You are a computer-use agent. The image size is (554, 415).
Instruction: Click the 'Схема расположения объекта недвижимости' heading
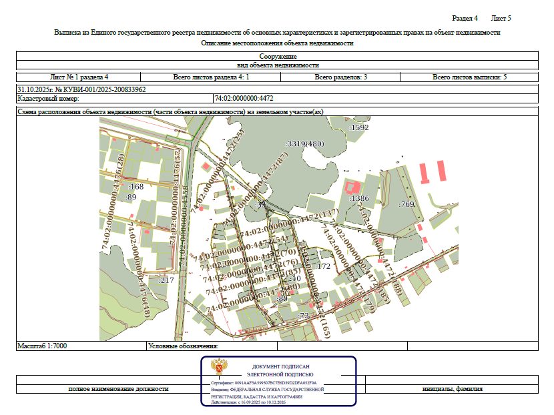coord(170,111)
